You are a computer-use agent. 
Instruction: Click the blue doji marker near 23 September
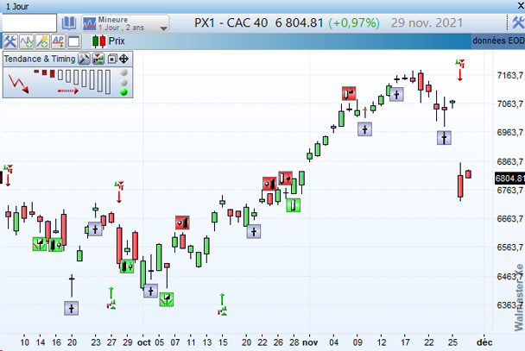pos(95,229)
